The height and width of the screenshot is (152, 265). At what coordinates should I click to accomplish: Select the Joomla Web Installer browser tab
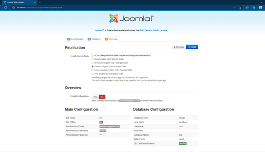coord(20,2)
